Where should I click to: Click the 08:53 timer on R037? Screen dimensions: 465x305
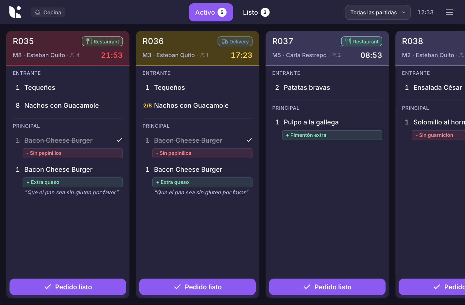tap(371, 55)
